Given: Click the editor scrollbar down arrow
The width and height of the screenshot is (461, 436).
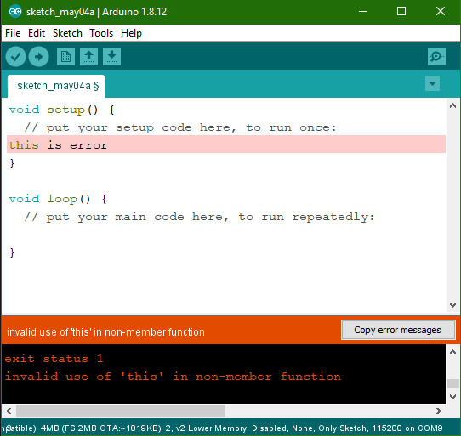Looking at the screenshot, I should [453, 305].
